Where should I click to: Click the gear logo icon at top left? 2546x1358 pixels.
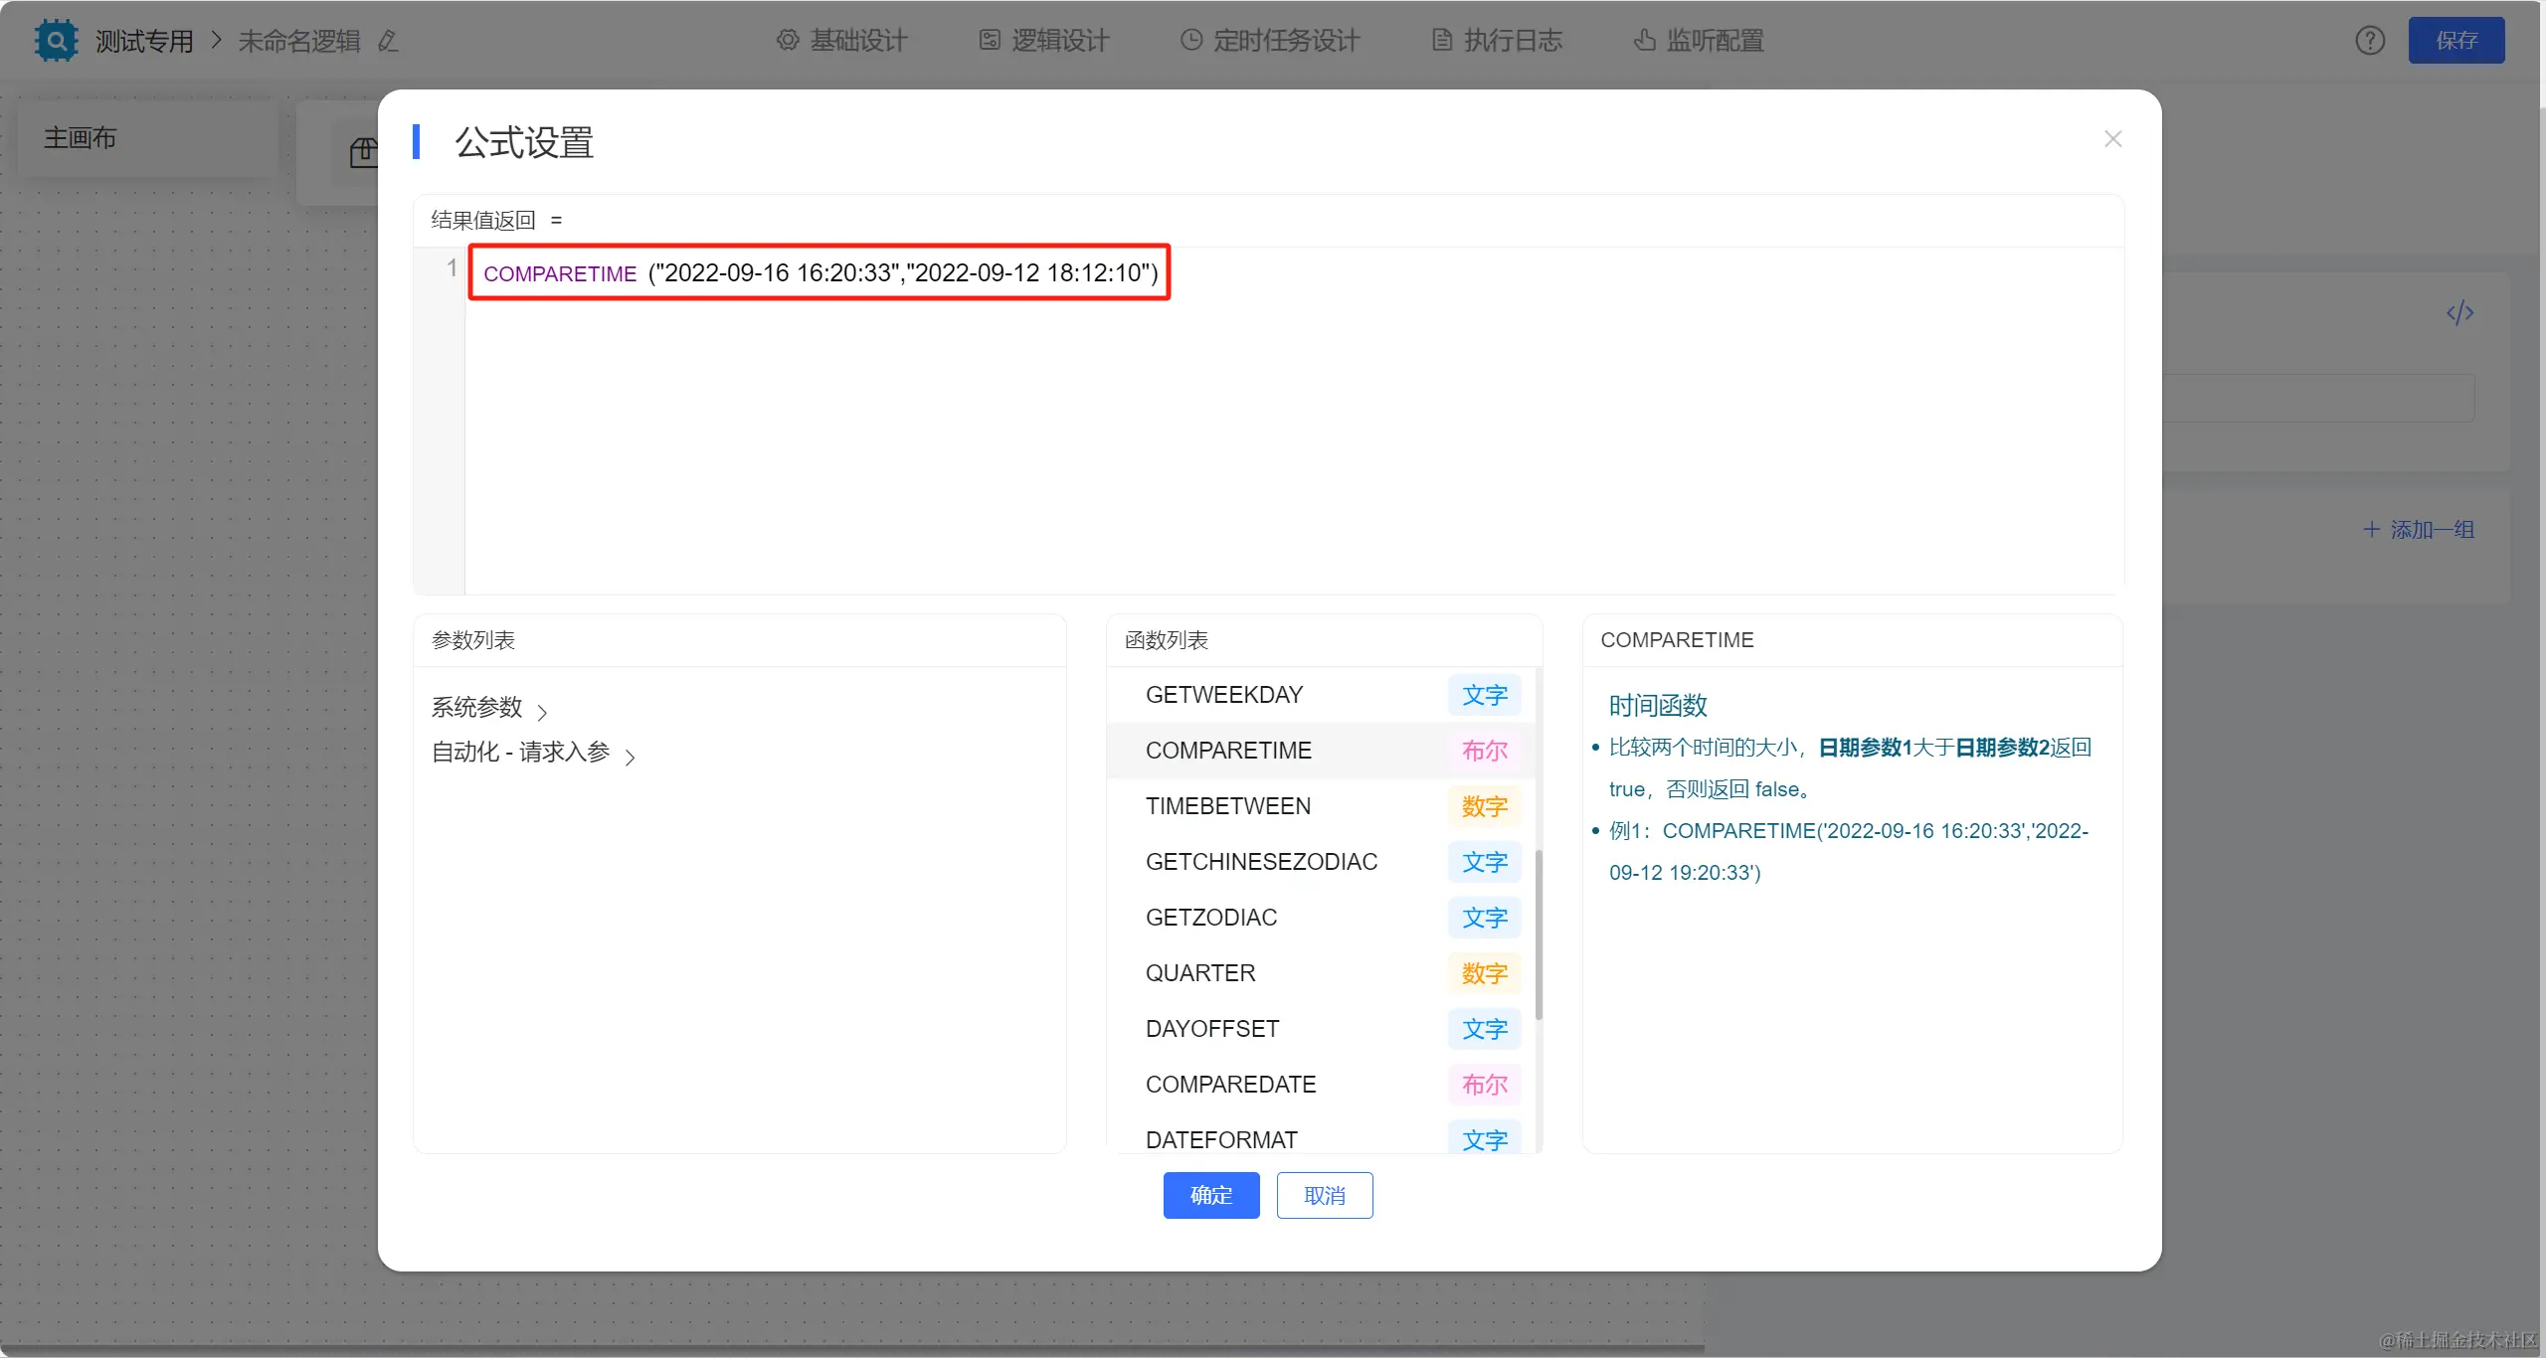click(x=56, y=41)
